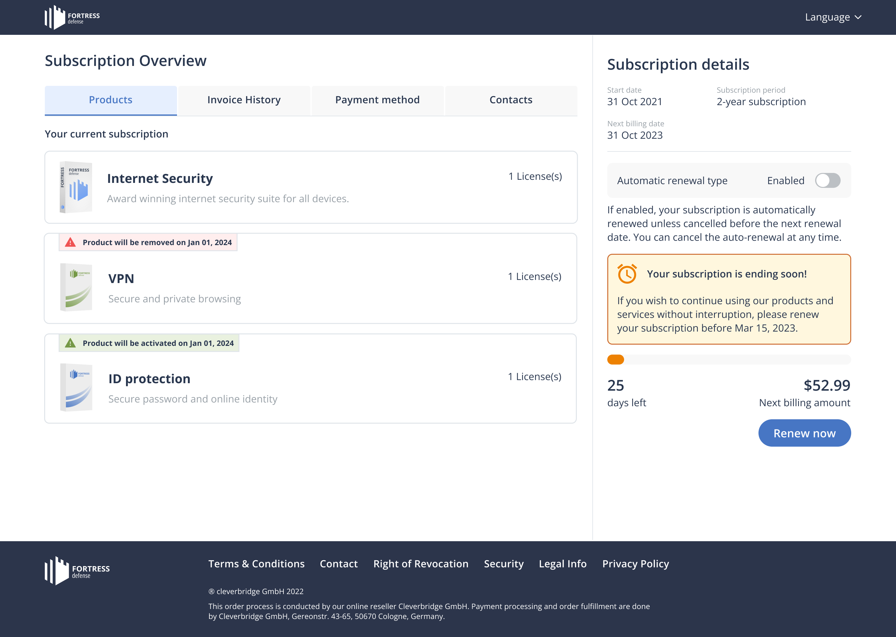Switch to the Invoice History tab
This screenshot has width=896, height=637.
[244, 100]
